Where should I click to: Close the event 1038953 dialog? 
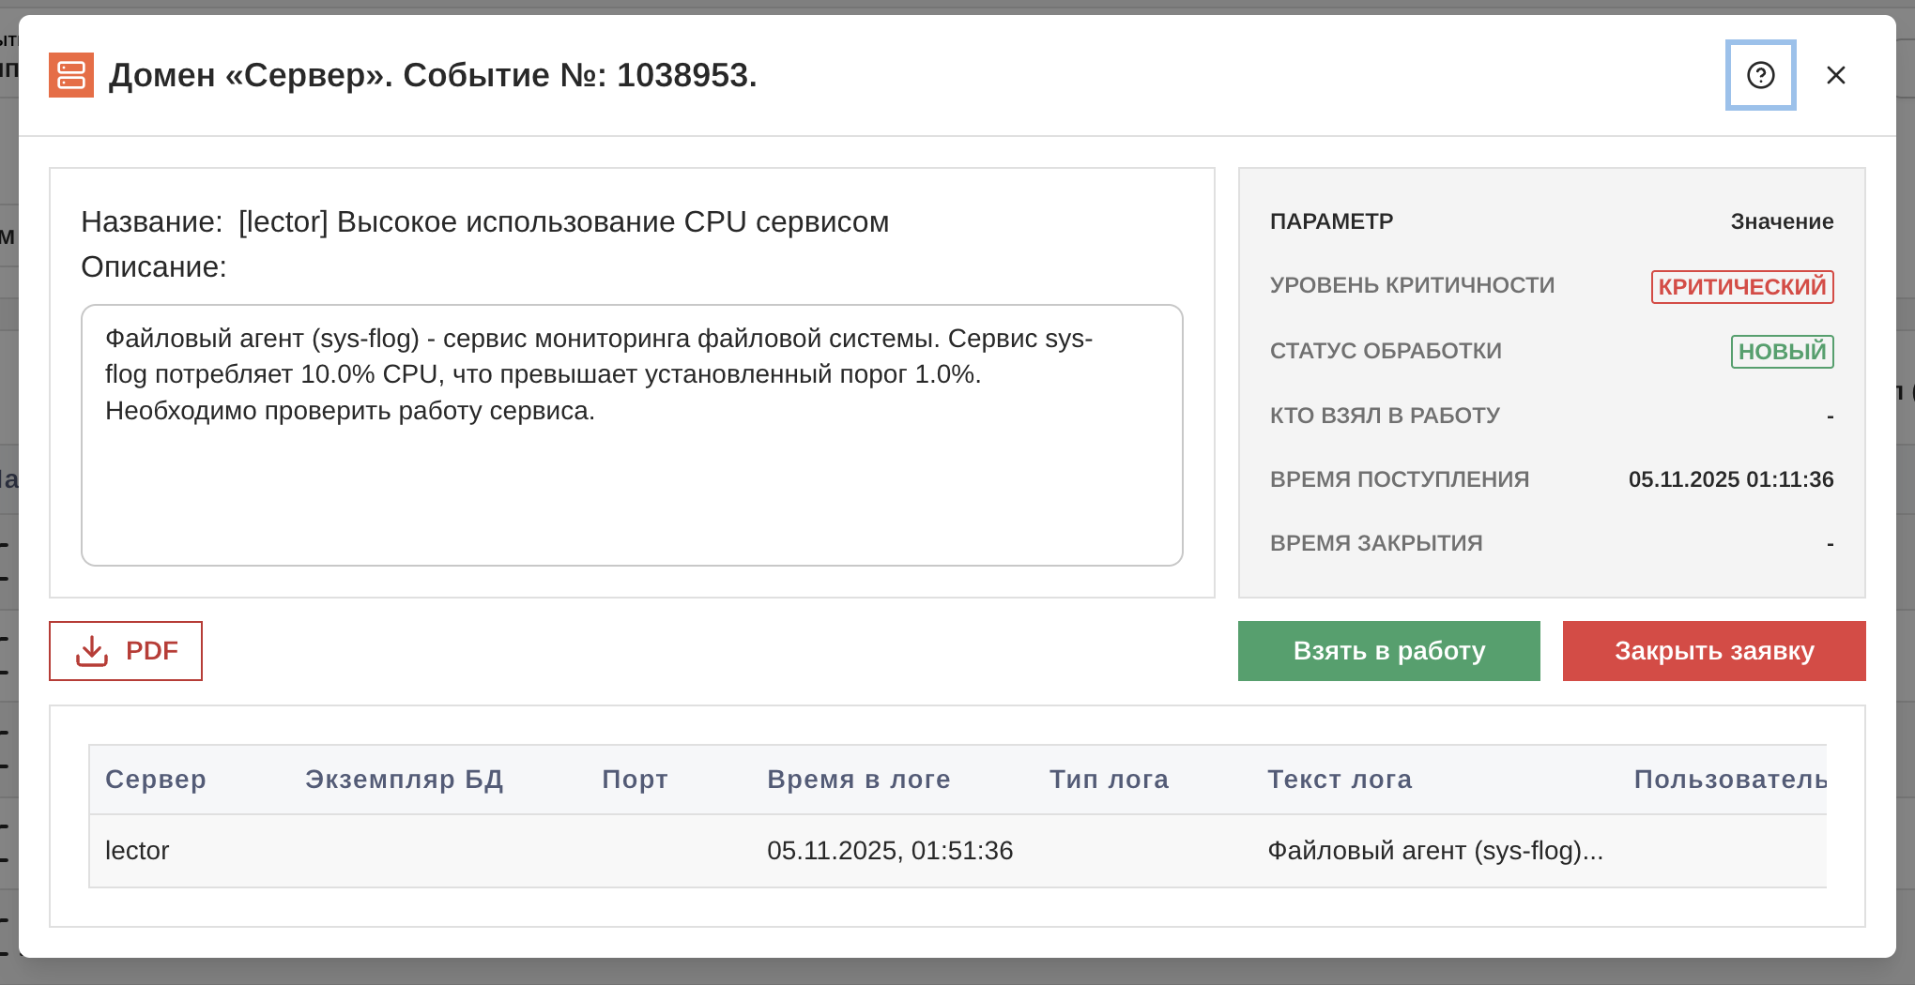[1835, 75]
